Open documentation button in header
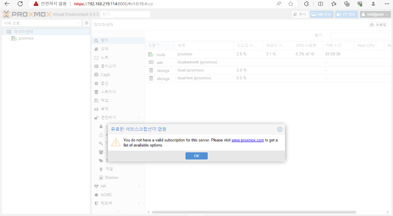The height and width of the screenshot is (216, 393). [x=300, y=14]
